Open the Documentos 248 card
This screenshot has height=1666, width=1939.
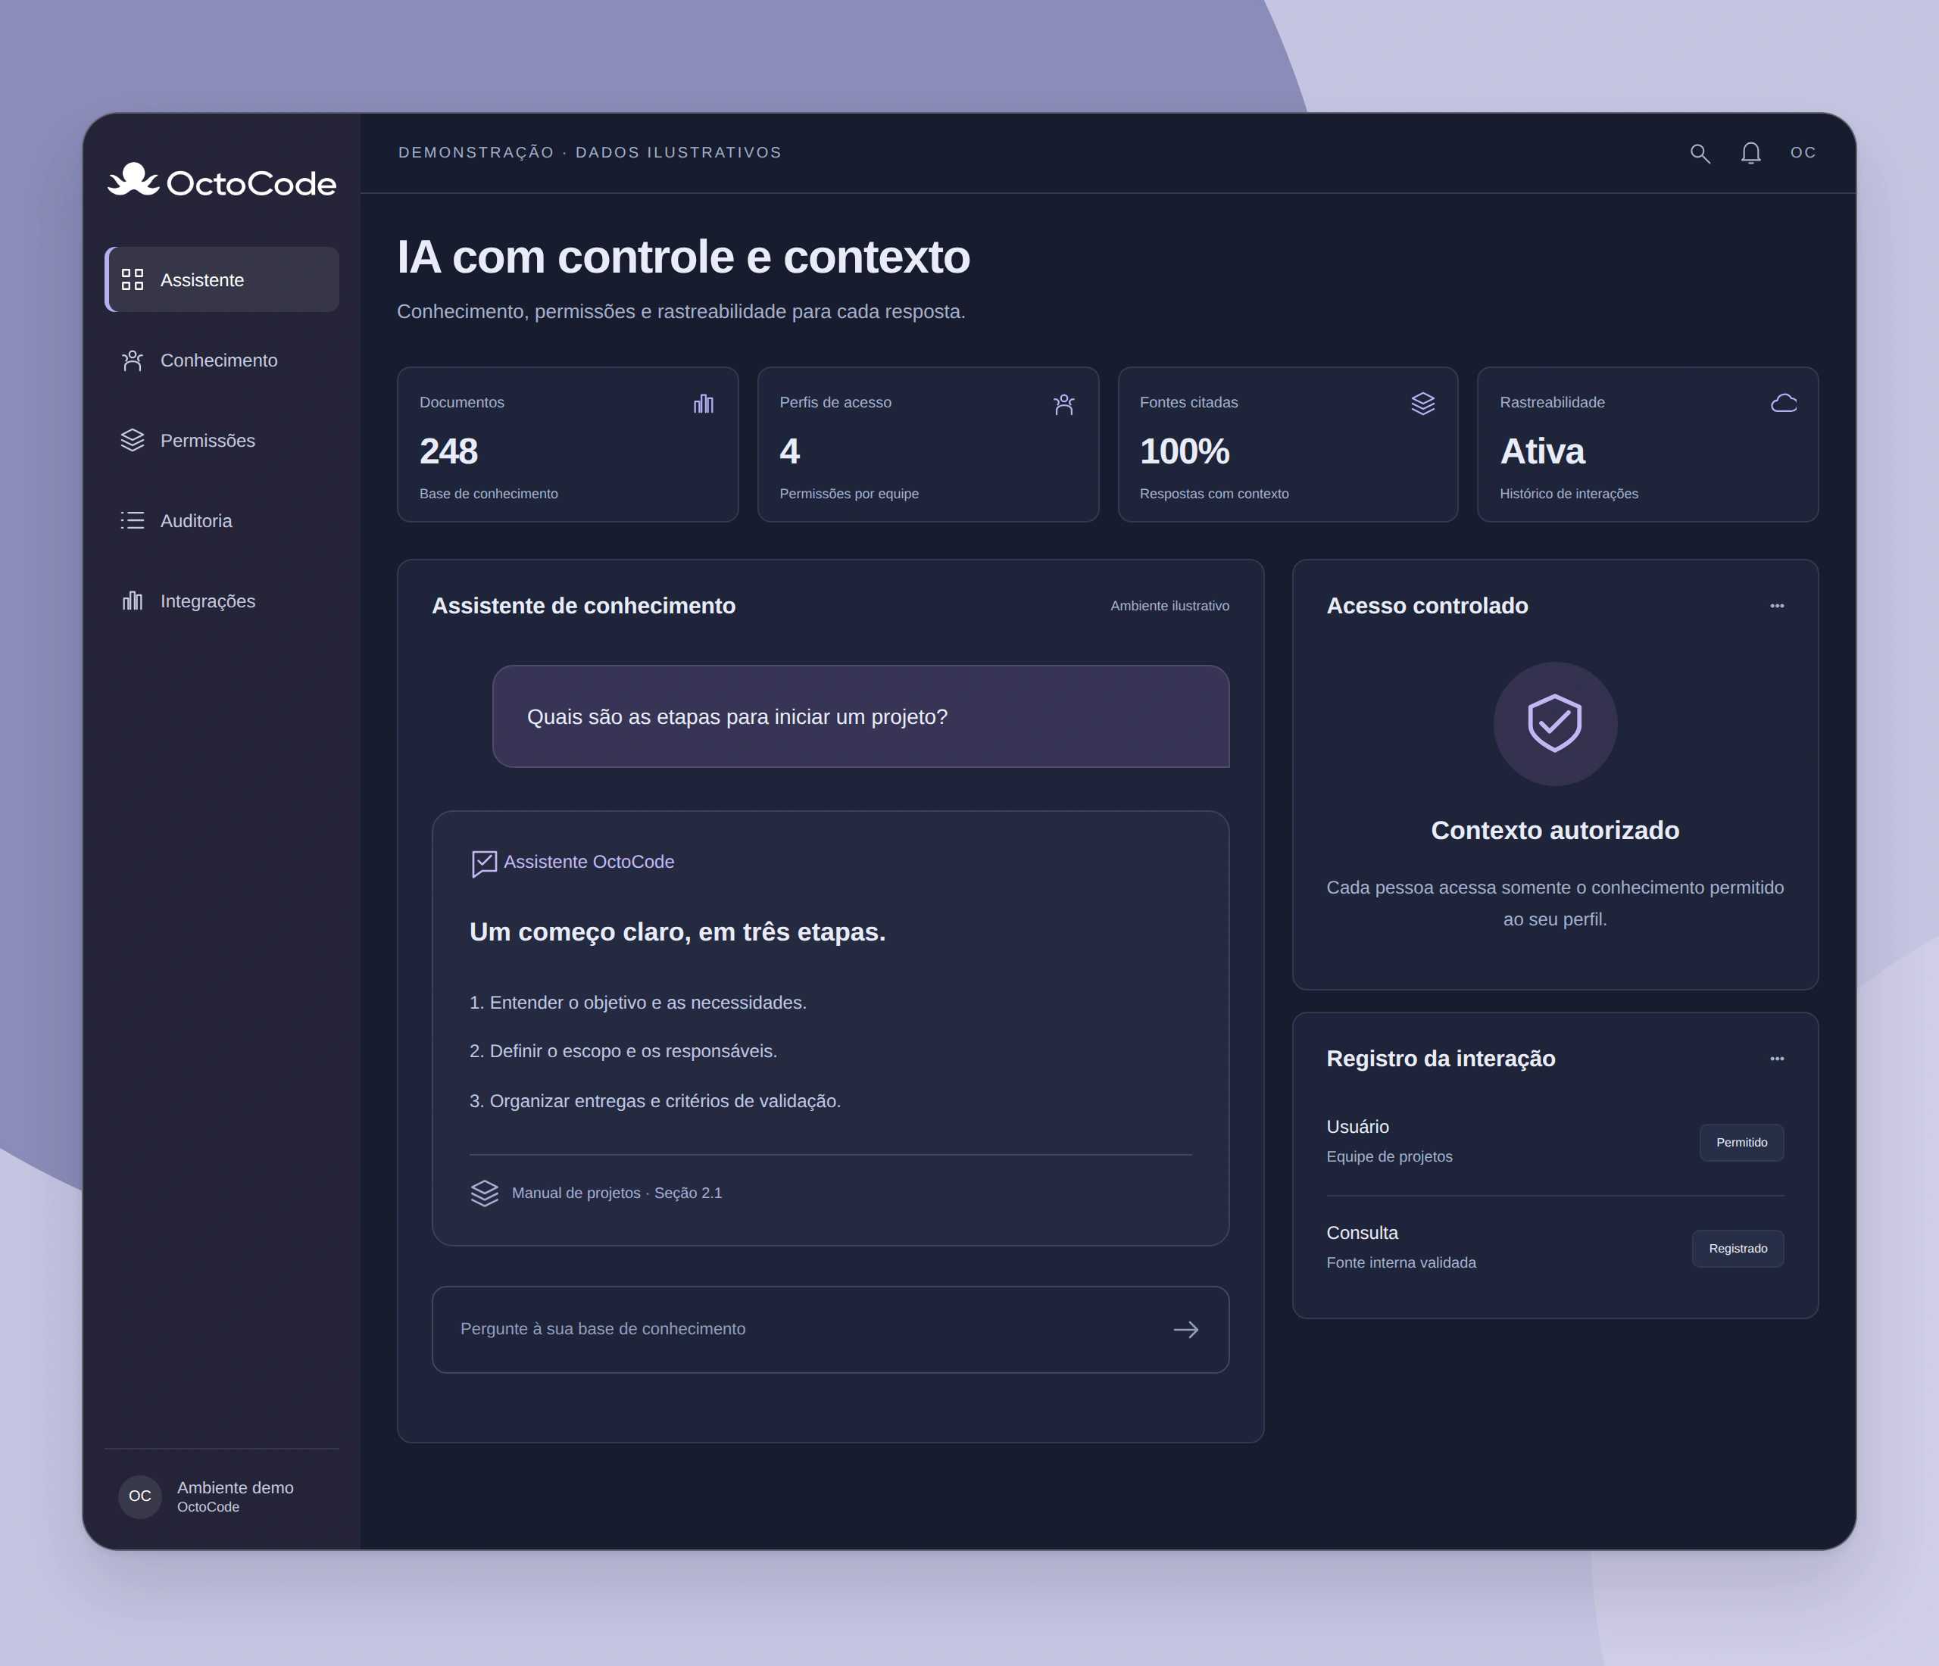(x=568, y=445)
